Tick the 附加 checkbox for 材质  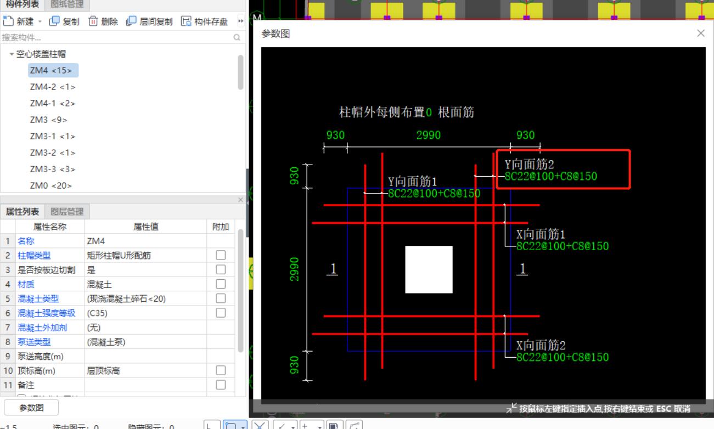click(221, 284)
